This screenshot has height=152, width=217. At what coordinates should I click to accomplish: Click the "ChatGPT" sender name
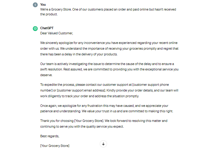coord(47,28)
